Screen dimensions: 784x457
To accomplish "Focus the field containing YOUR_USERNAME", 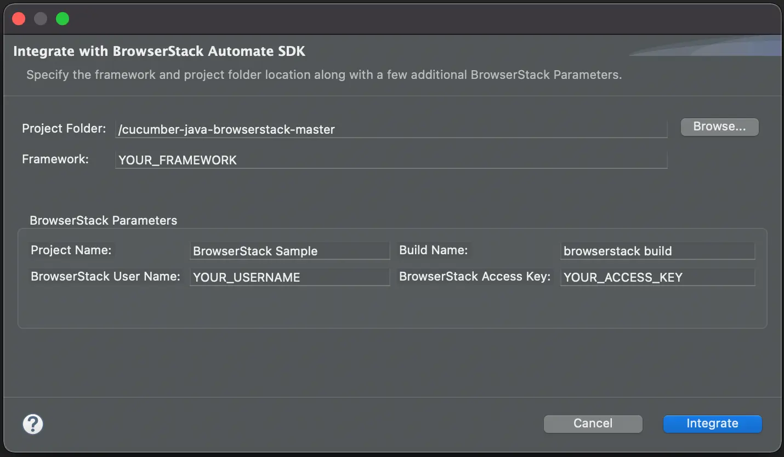I will 289,277.
